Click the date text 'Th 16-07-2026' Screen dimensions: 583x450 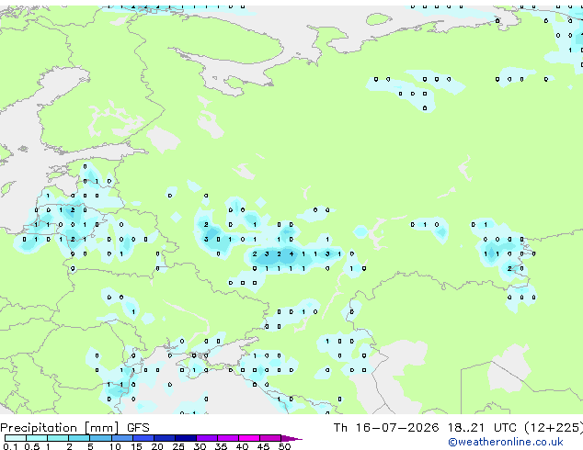pyautogui.click(x=386, y=428)
